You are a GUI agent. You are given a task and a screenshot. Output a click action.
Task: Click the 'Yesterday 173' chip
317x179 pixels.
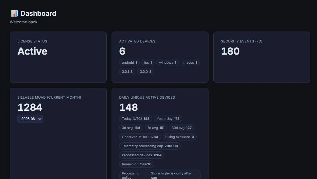[x=168, y=119]
